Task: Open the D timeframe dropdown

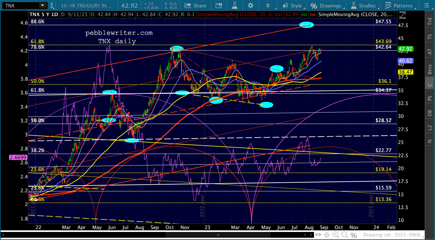Action: coord(268,5)
